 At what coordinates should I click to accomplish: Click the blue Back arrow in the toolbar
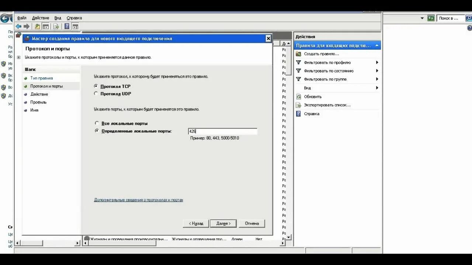[x=18, y=26]
